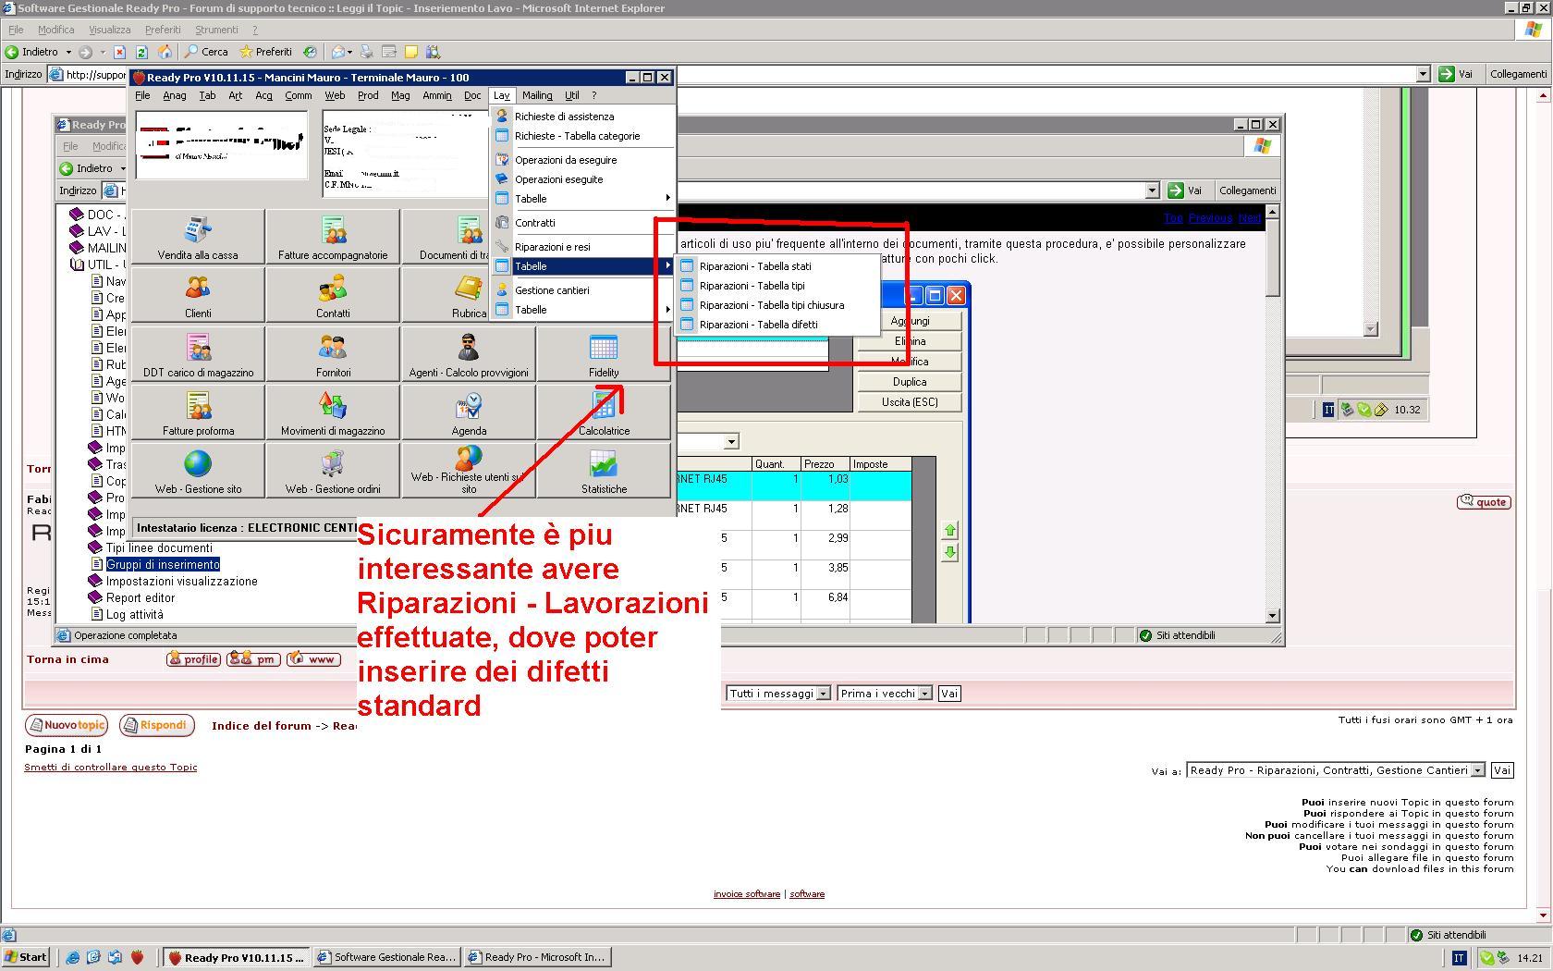Open Web - Richieste utenti sul sito tile
1553x971 pixels.
coord(469,471)
